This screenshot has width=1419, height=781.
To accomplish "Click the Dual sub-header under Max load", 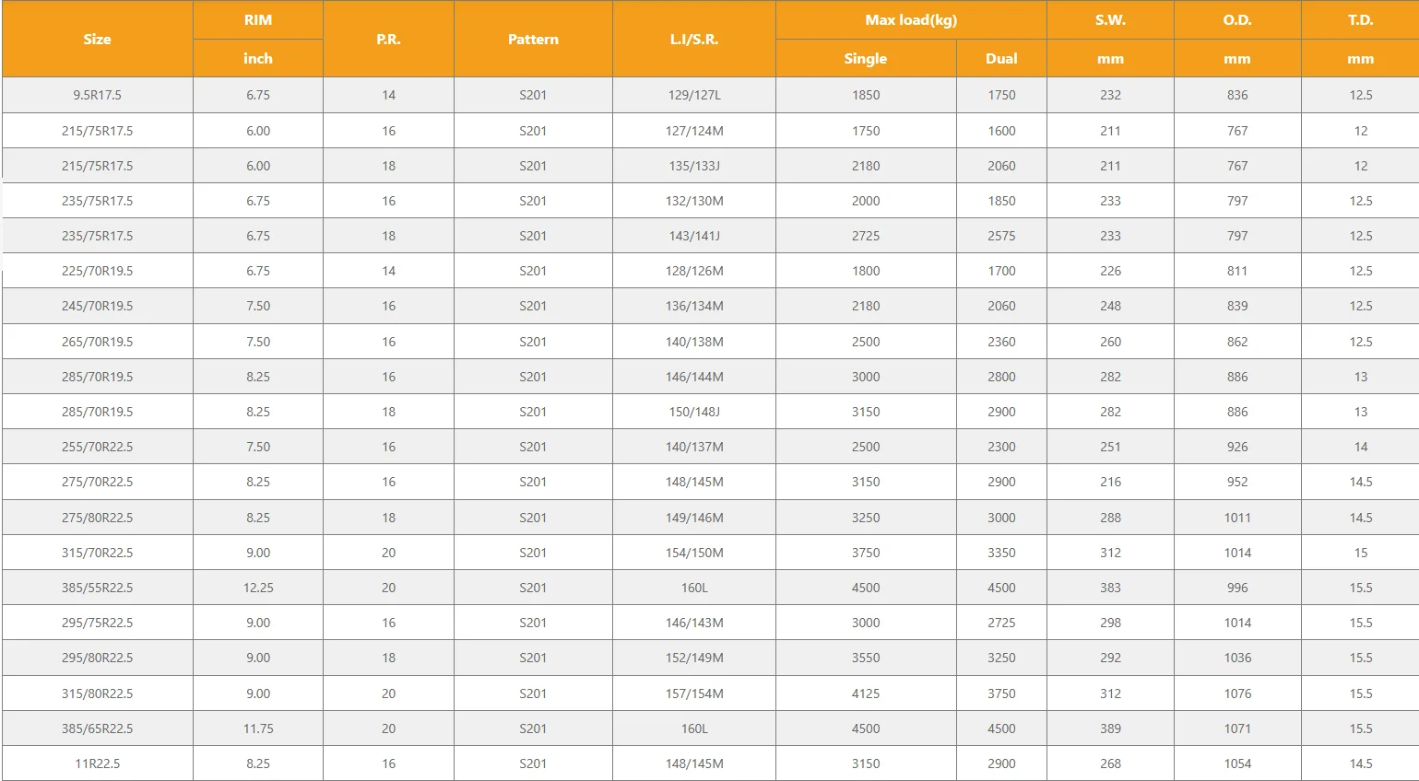I will (1001, 58).
